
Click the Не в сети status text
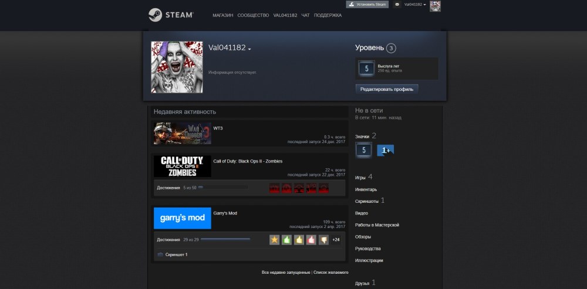[x=369, y=111]
